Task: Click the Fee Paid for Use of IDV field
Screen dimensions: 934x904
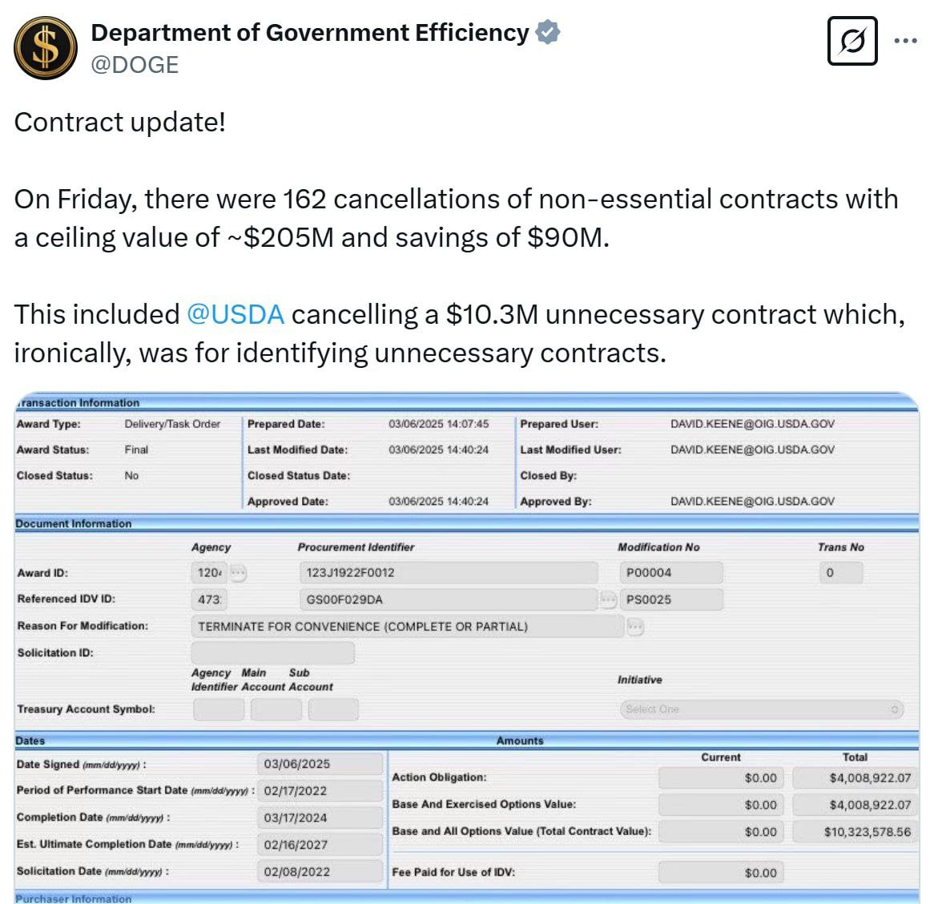Action: click(719, 873)
